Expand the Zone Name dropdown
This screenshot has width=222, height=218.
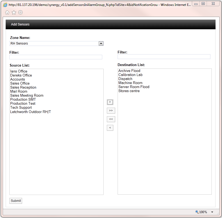[101, 43]
